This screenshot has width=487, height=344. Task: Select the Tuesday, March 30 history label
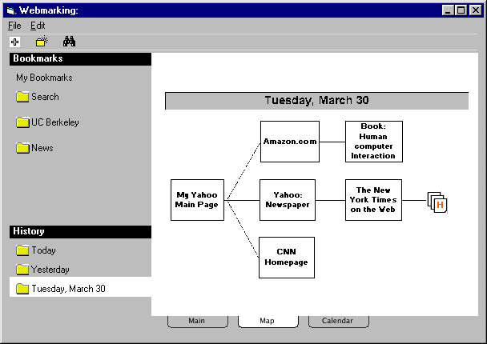coord(68,289)
